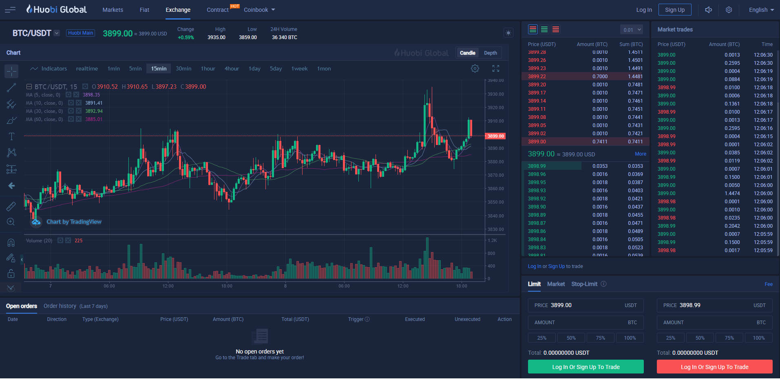Toggle light theme sun icon
This screenshot has width=780, height=380.
click(508, 33)
